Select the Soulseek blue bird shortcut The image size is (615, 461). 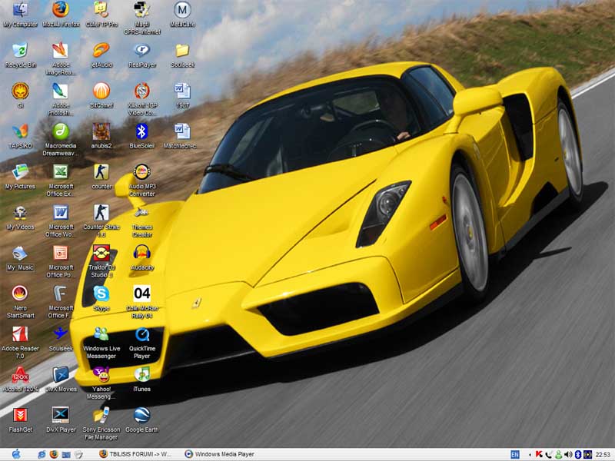click(x=61, y=339)
